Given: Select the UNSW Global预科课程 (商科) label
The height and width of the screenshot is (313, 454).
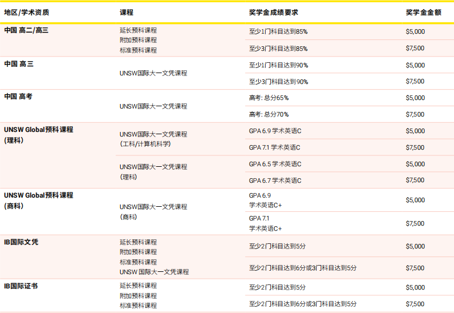Looking at the screenshot, I should pos(38,200).
